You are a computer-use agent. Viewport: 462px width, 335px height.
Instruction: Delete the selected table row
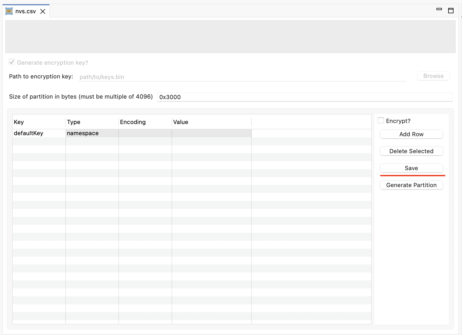(411, 151)
